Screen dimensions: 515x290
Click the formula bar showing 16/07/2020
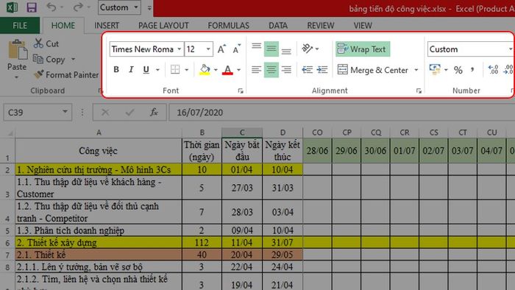point(341,113)
